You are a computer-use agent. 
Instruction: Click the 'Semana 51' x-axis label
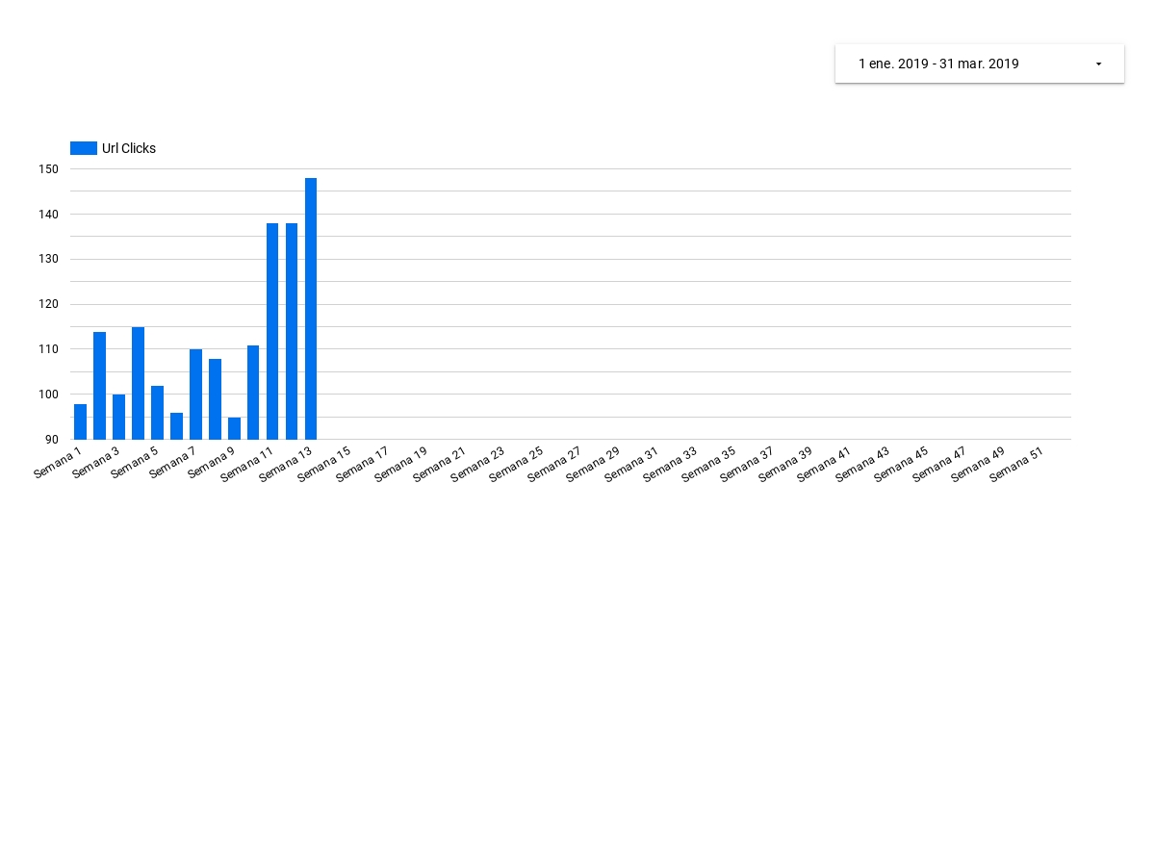point(1017,463)
